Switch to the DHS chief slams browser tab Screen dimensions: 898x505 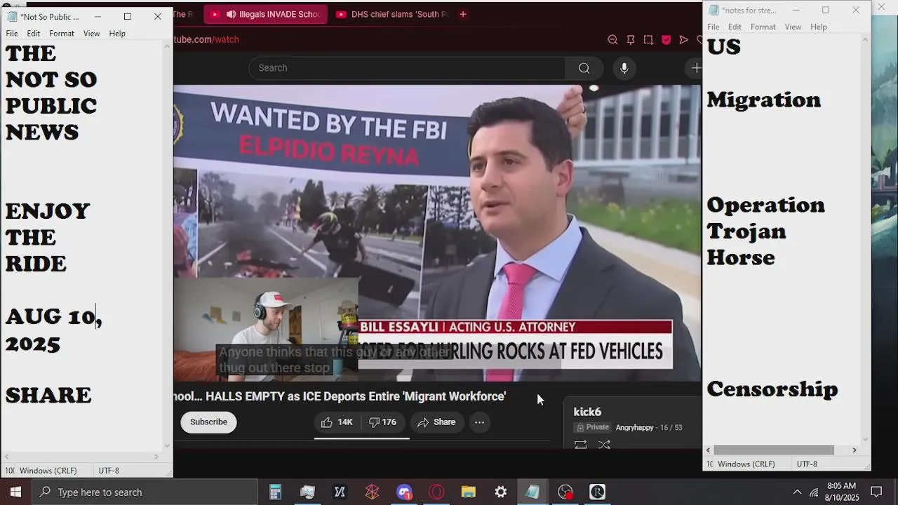pos(391,14)
